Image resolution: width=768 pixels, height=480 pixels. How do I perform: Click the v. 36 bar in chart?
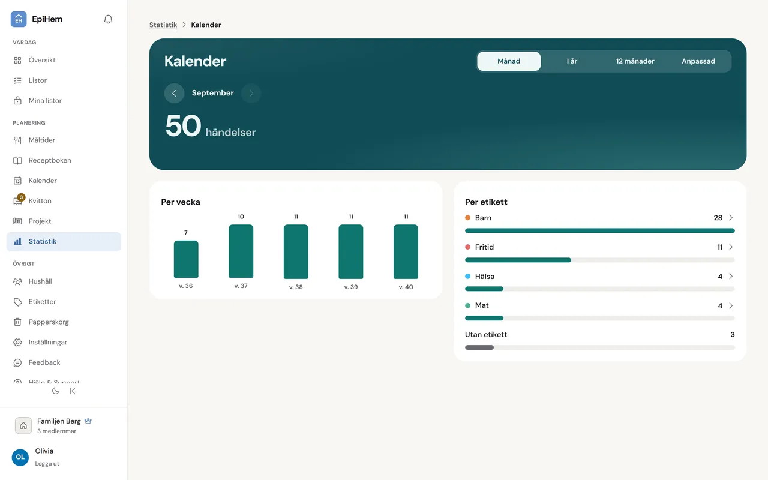186,259
